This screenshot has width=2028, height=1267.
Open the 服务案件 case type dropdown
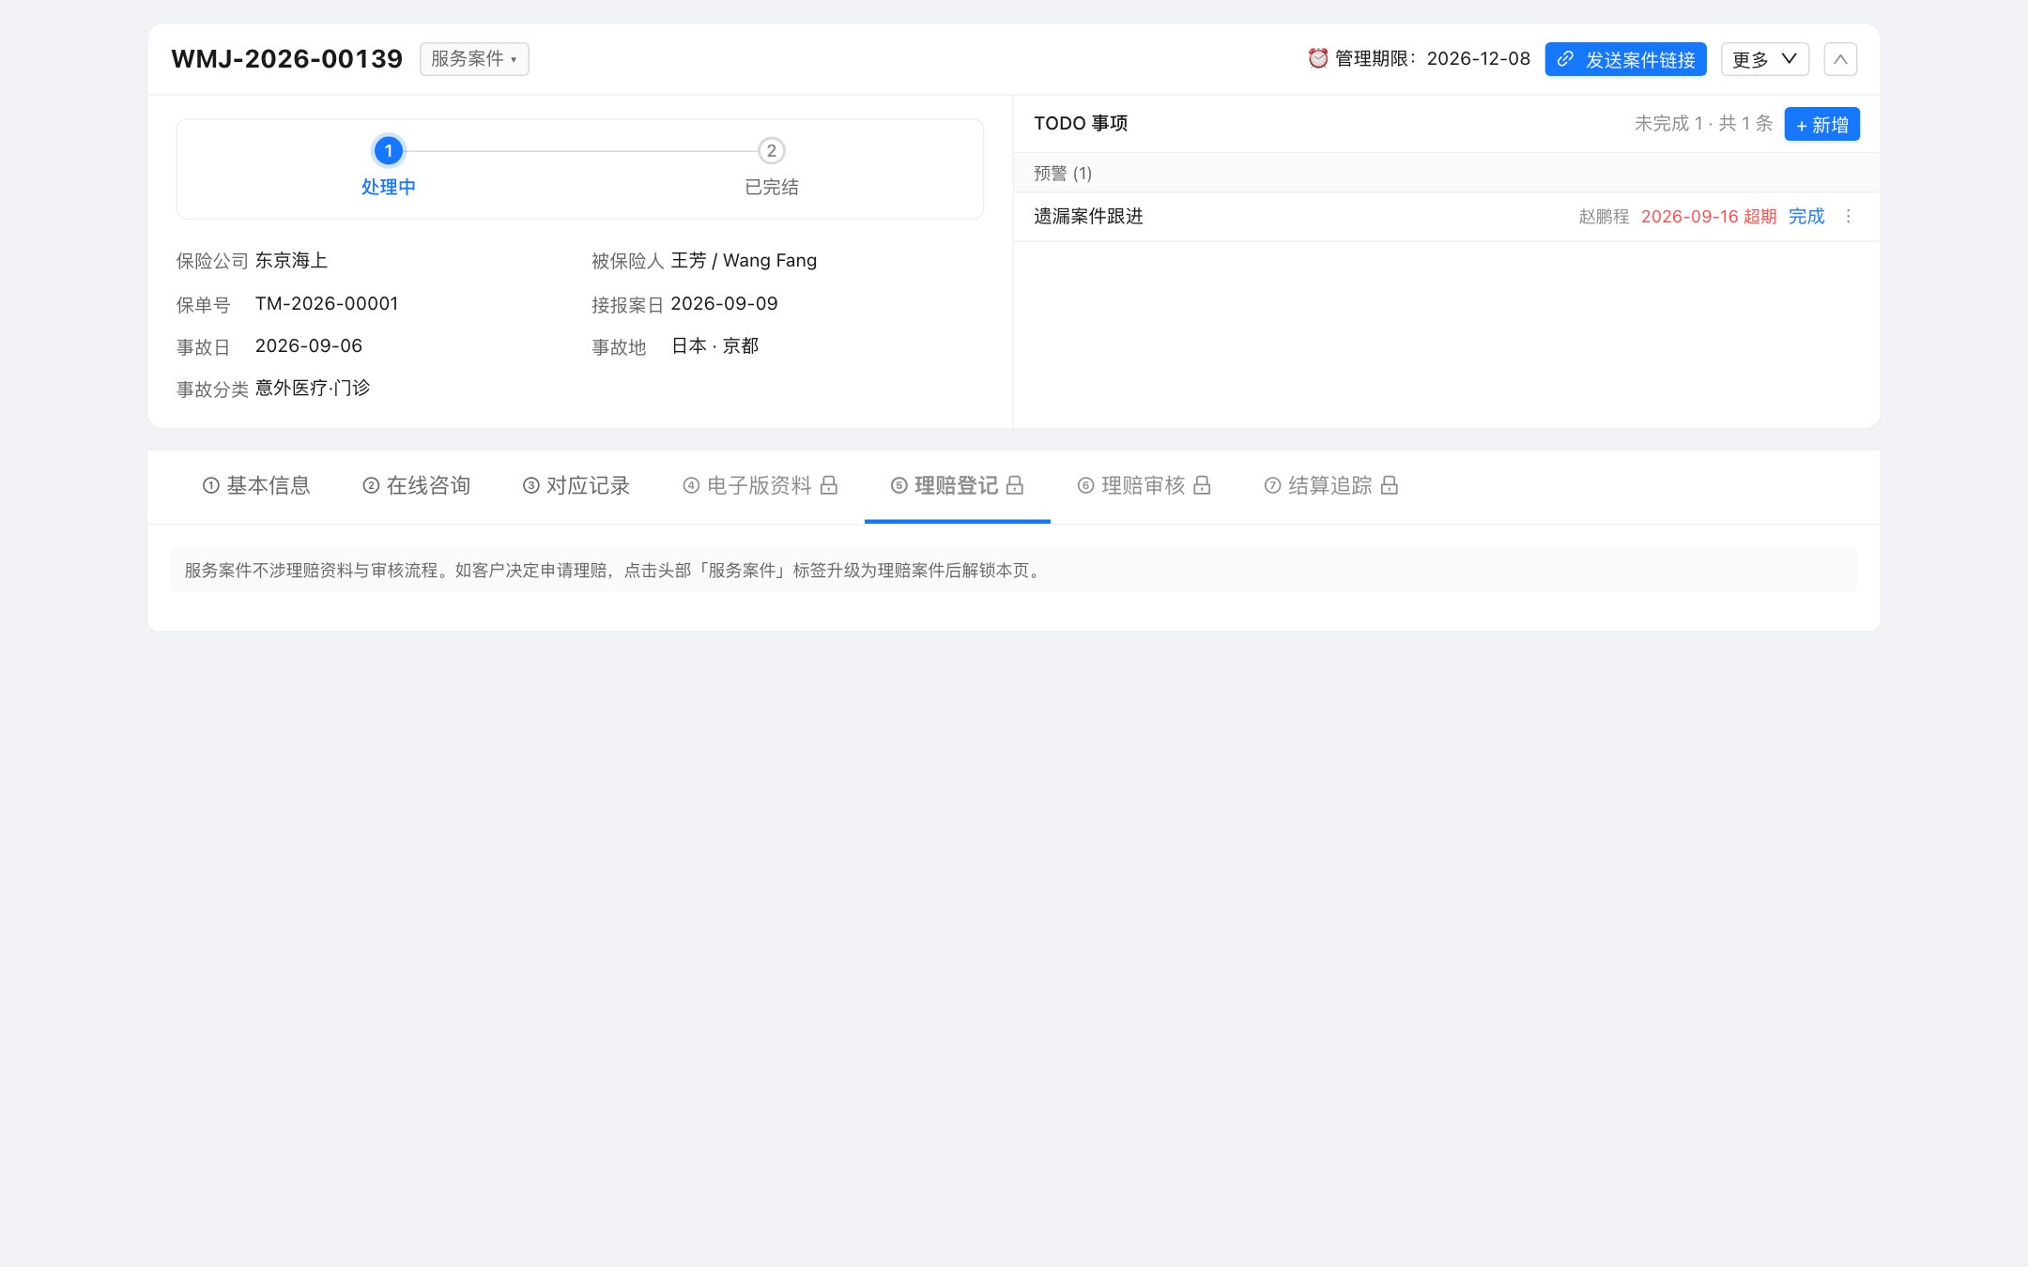pos(474,59)
